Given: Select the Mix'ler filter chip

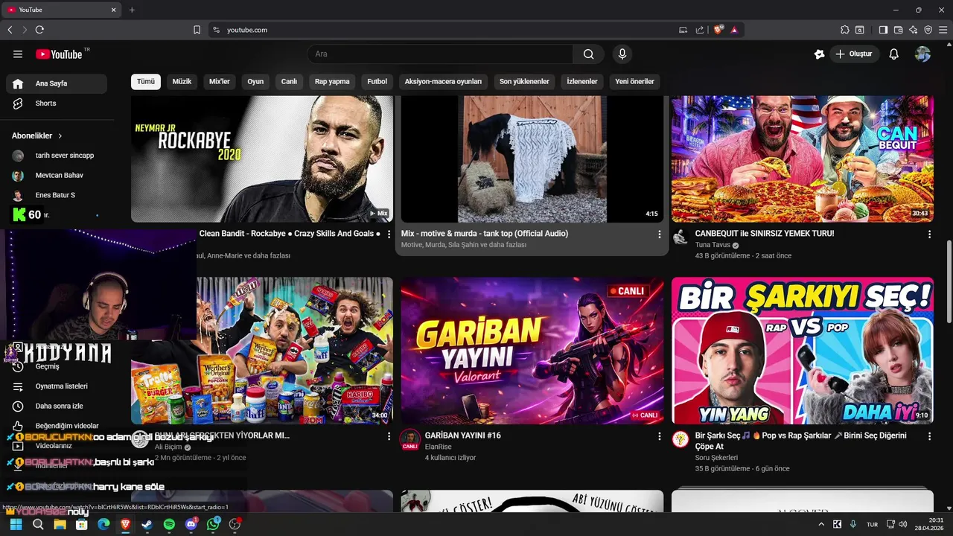Looking at the screenshot, I should pos(220,81).
